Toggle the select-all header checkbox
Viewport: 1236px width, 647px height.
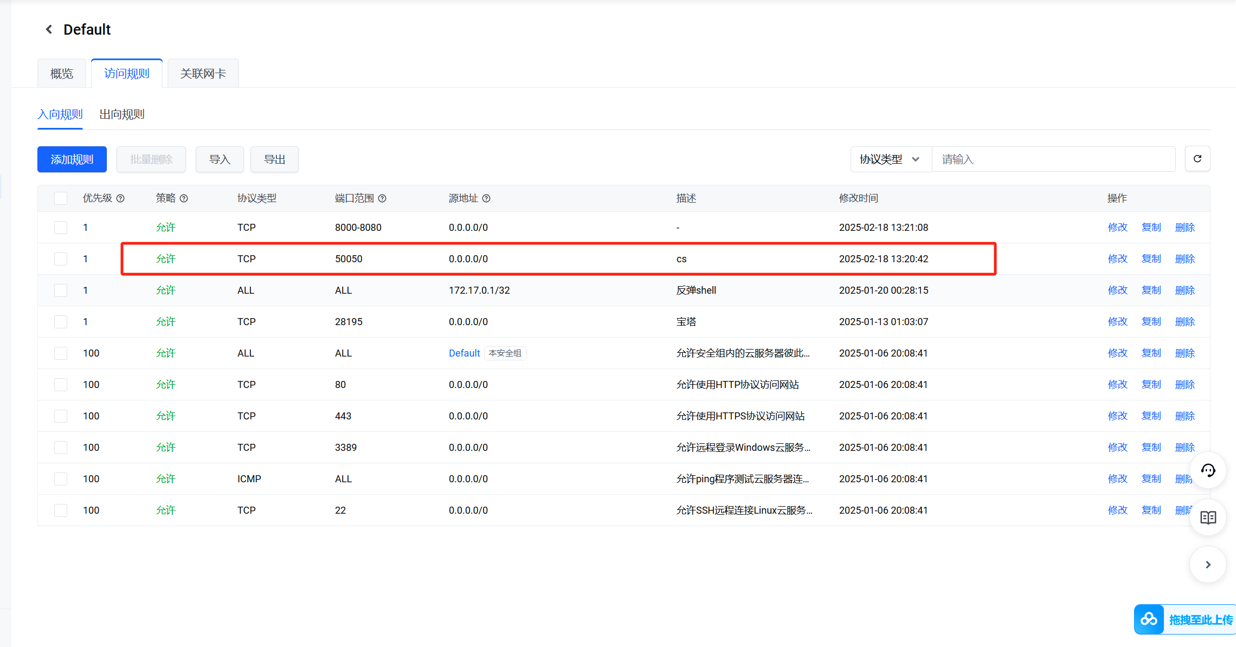click(61, 198)
